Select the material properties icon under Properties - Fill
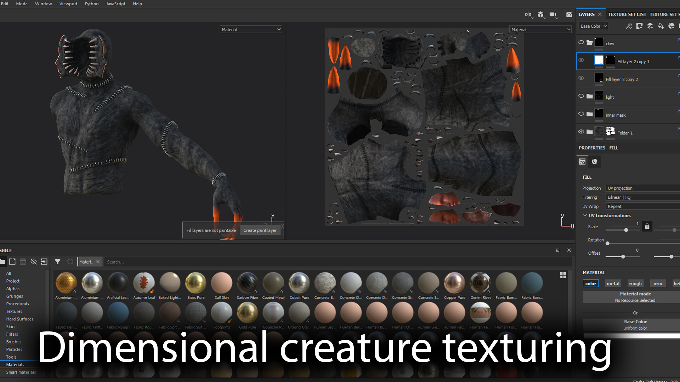Image resolution: width=680 pixels, height=382 pixels. coord(583,161)
